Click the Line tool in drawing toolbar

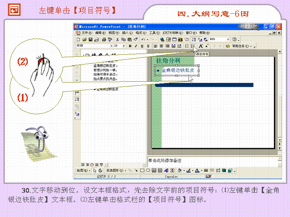click(130, 170)
